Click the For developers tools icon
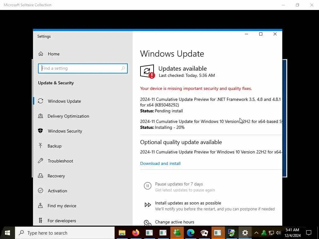The width and height of the screenshot is (319, 239). coord(40,220)
